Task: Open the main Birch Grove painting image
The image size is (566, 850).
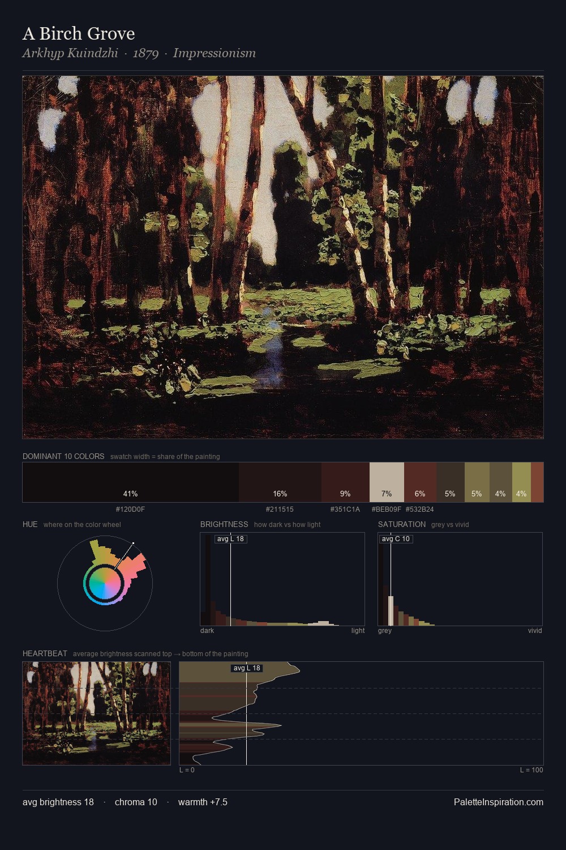Action: point(283,257)
